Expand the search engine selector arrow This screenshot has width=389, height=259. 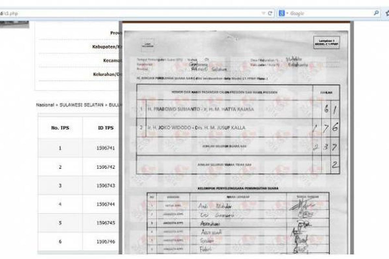pos(287,14)
